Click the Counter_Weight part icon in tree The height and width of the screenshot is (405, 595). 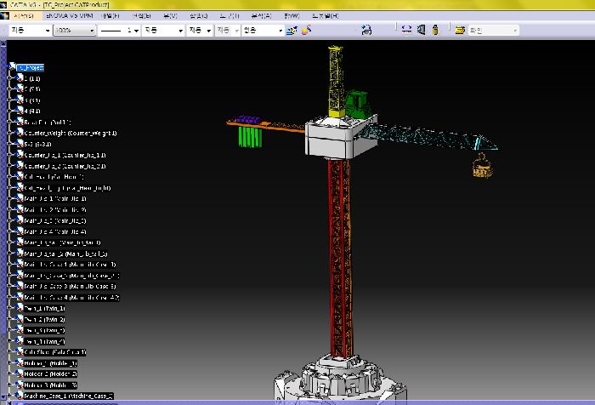pos(19,134)
